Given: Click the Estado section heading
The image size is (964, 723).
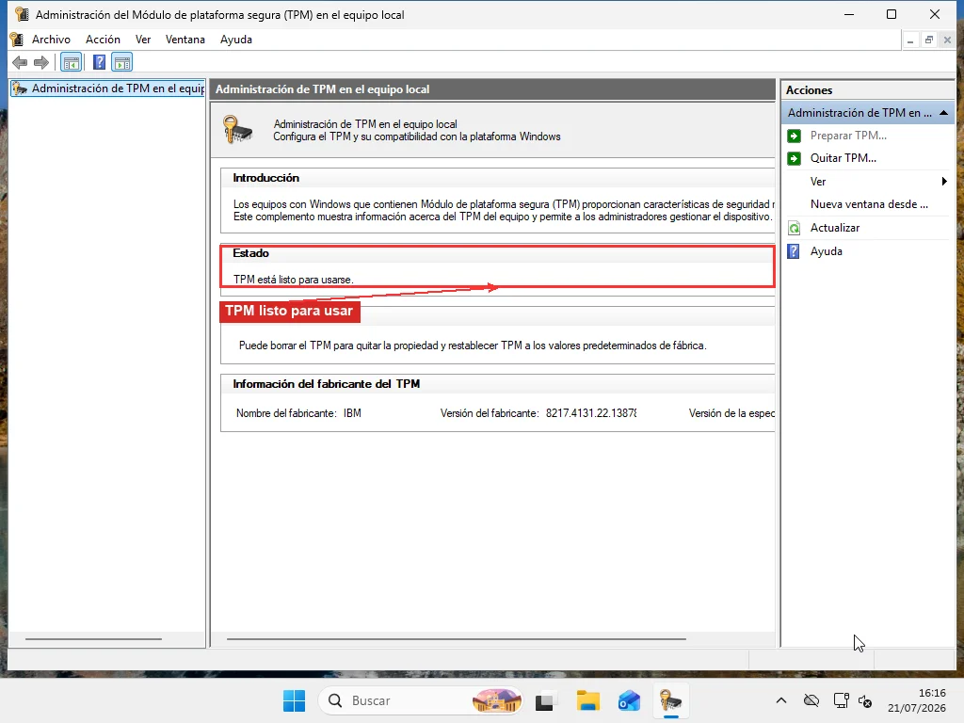Looking at the screenshot, I should (x=250, y=253).
